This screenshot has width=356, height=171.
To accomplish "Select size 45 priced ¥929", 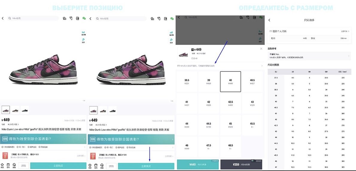I will click(x=230, y=125).
